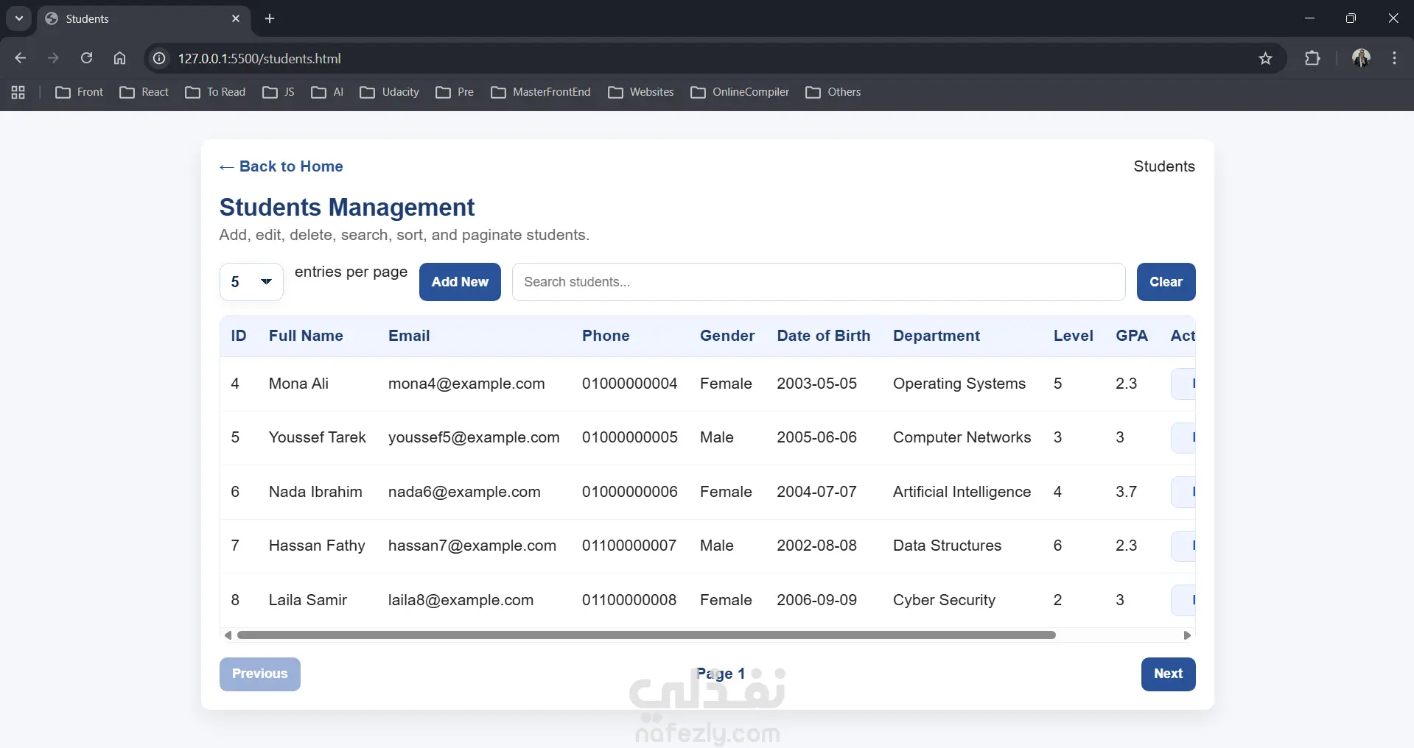The image size is (1414, 748).
Task: Click the browser home icon
Action: [x=119, y=58]
